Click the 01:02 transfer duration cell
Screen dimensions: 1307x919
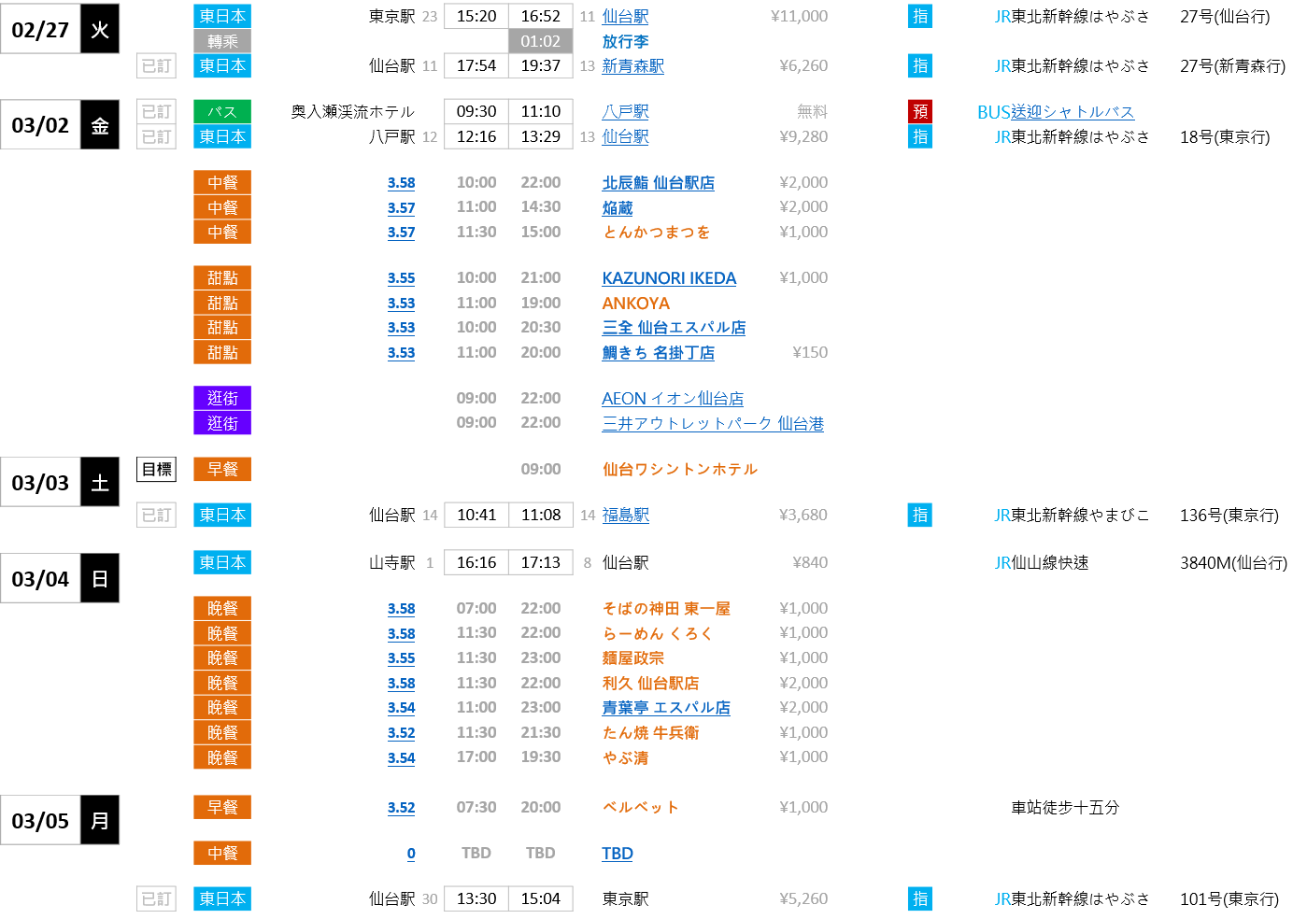point(541,41)
